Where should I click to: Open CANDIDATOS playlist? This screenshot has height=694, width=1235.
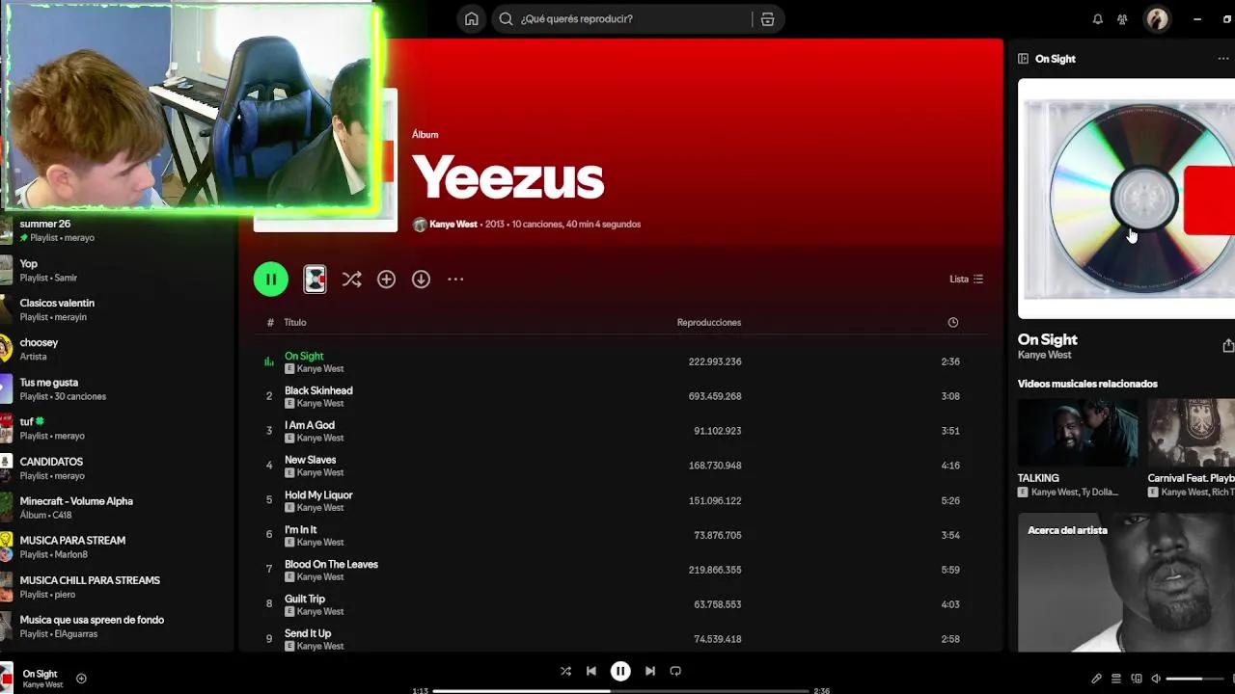pos(116,468)
